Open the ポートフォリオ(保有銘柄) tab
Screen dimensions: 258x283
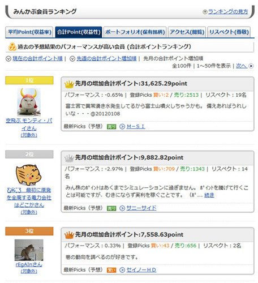[x=135, y=32]
